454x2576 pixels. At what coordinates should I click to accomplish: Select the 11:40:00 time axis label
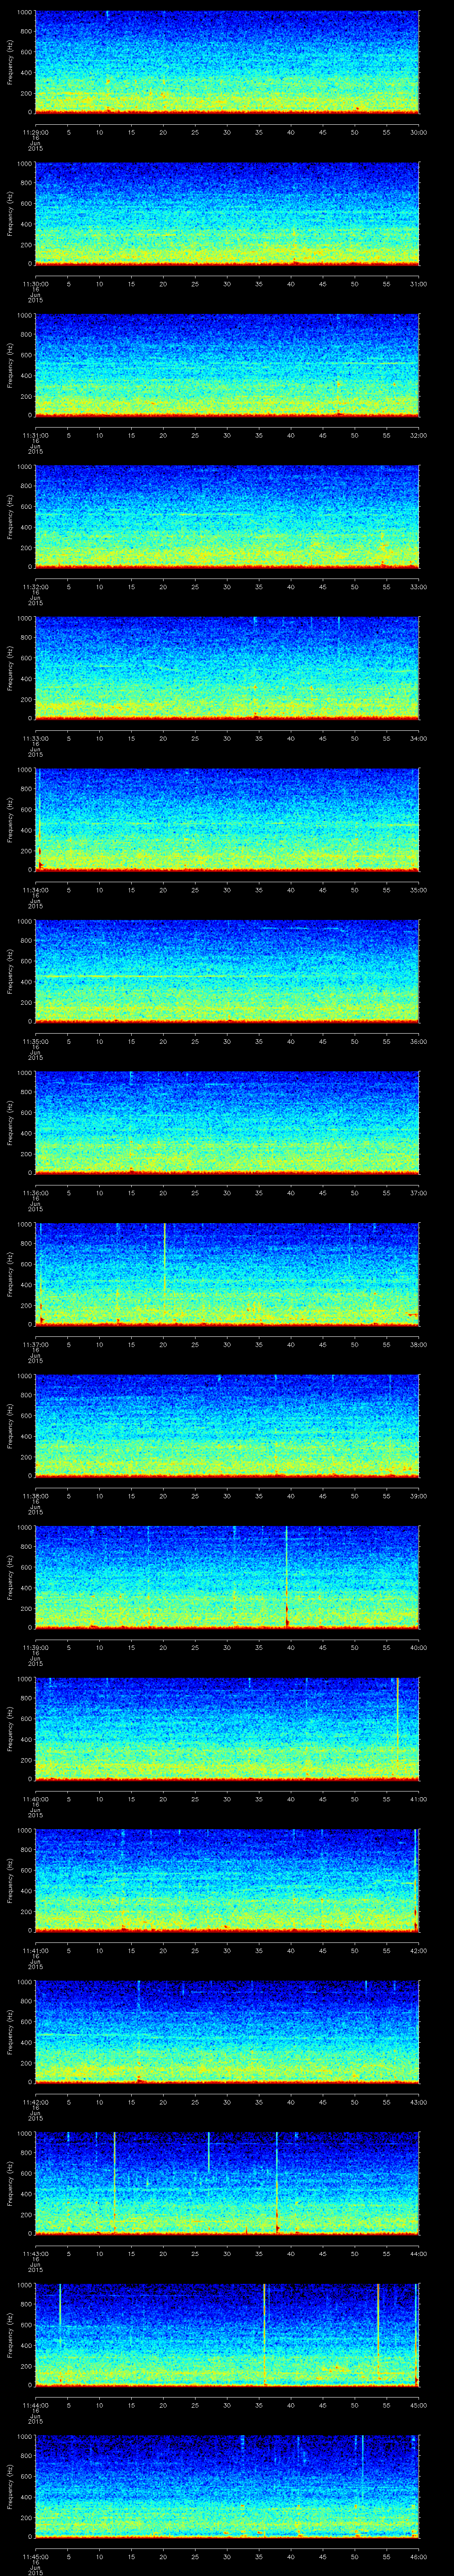(35, 1798)
